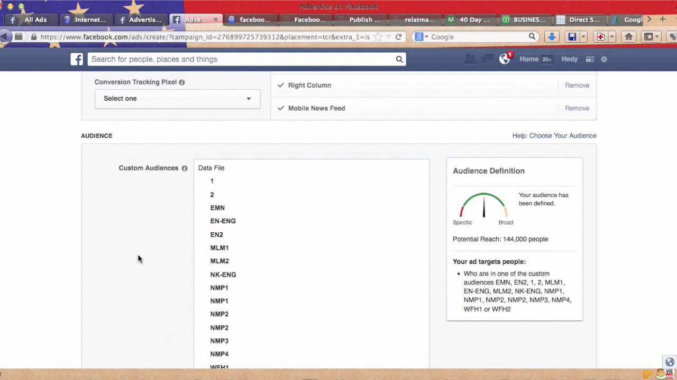Select custom audience 'NMP4'
The width and height of the screenshot is (677, 380).
[219, 354]
